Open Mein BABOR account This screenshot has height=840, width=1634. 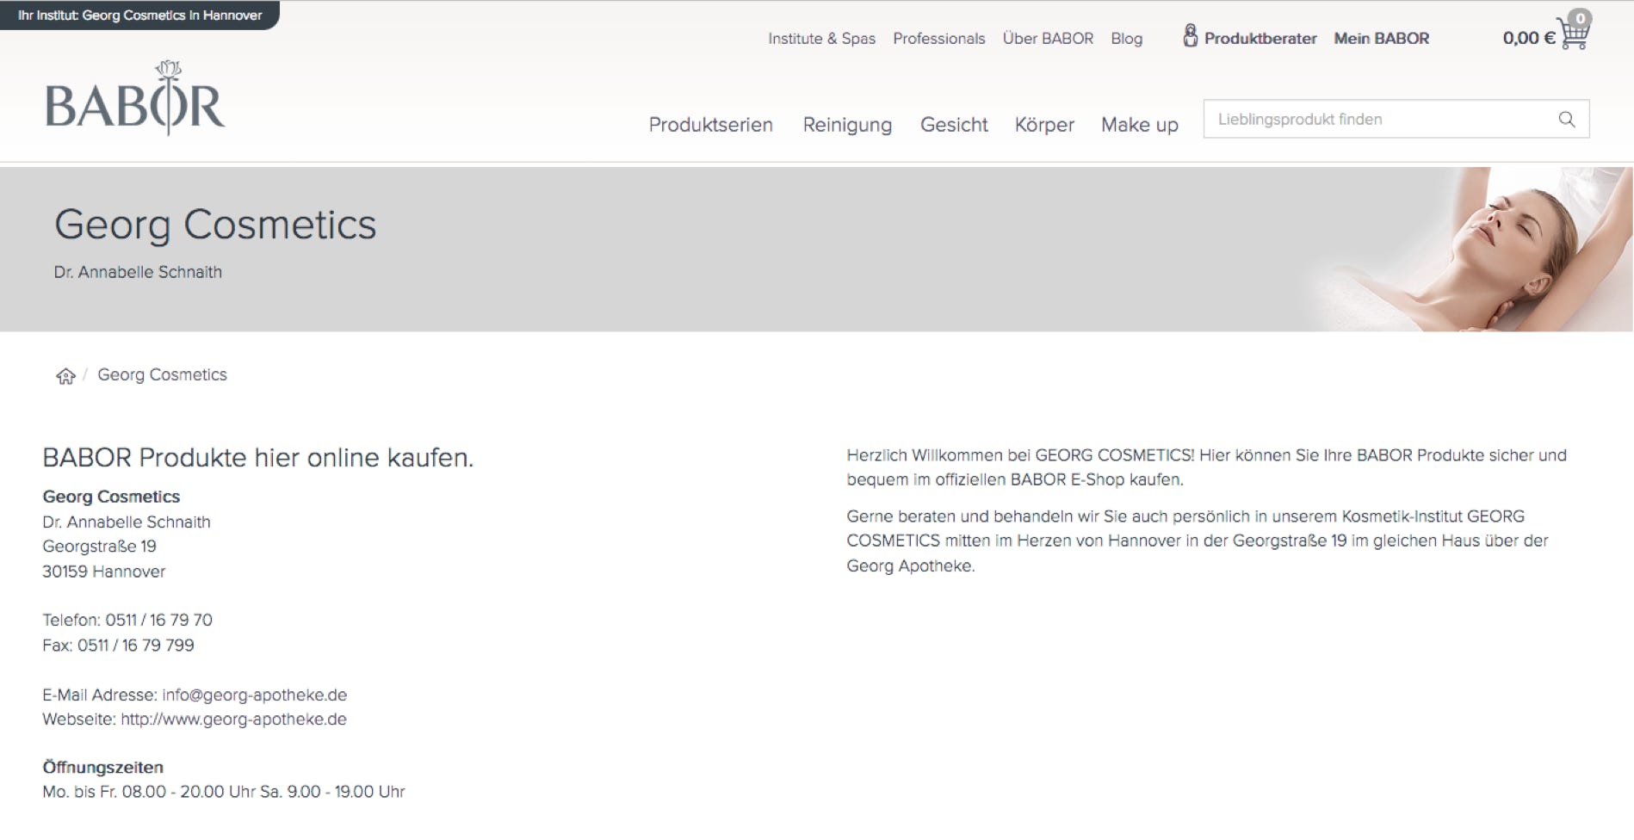pyautogui.click(x=1381, y=39)
